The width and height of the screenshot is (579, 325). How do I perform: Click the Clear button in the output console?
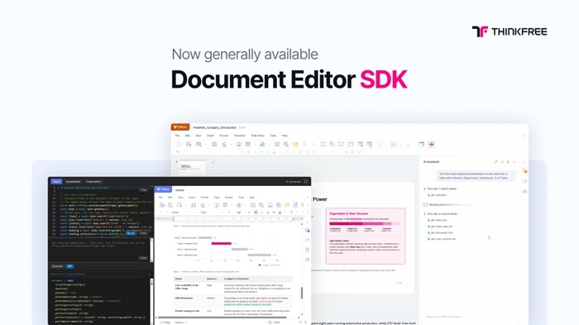pyautogui.click(x=143, y=258)
